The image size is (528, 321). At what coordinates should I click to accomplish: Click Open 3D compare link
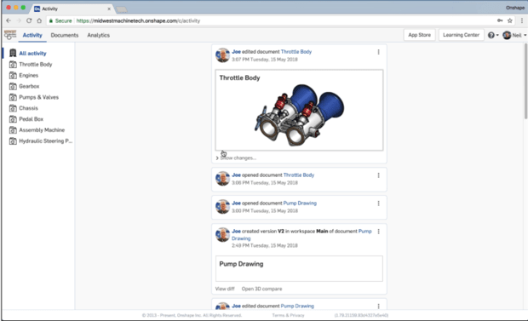pyautogui.click(x=261, y=289)
